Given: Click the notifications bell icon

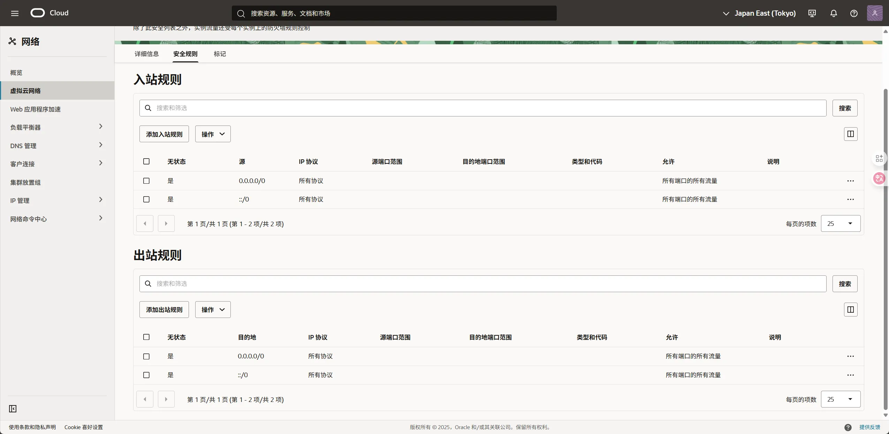Looking at the screenshot, I should [834, 13].
